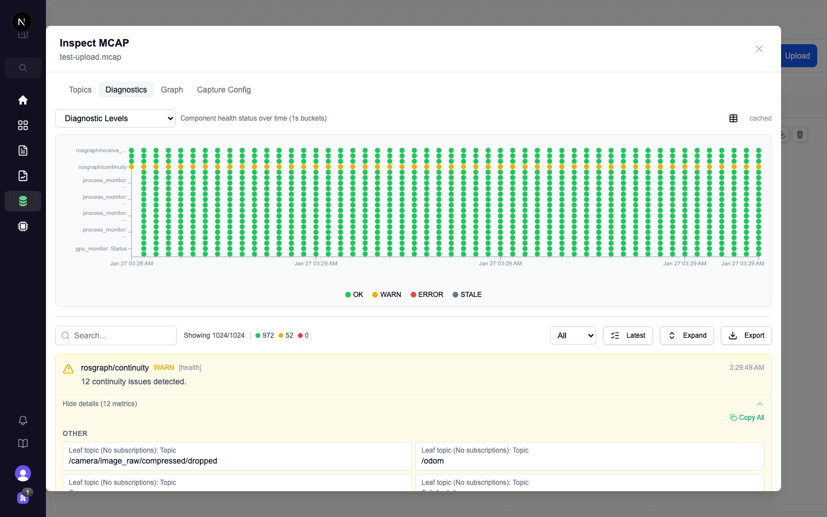The height and width of the screenshot is (517, 827).
Task: Click 12 continuity issues detected message
Action: pyautogui.click(x=134, y=381)
